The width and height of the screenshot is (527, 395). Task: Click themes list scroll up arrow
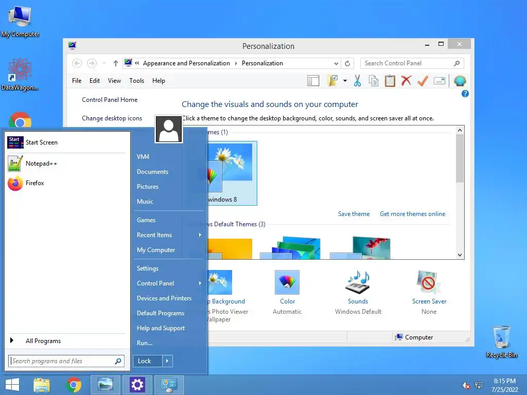460,130
